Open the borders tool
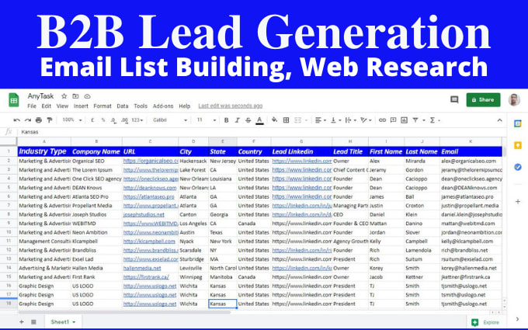Image resolution: width=528 pixels, height=330 pixels. coord(286,120)
